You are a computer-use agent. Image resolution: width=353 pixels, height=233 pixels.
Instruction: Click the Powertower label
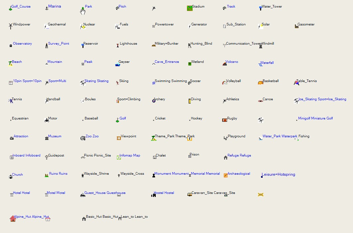tap(164, 24)
